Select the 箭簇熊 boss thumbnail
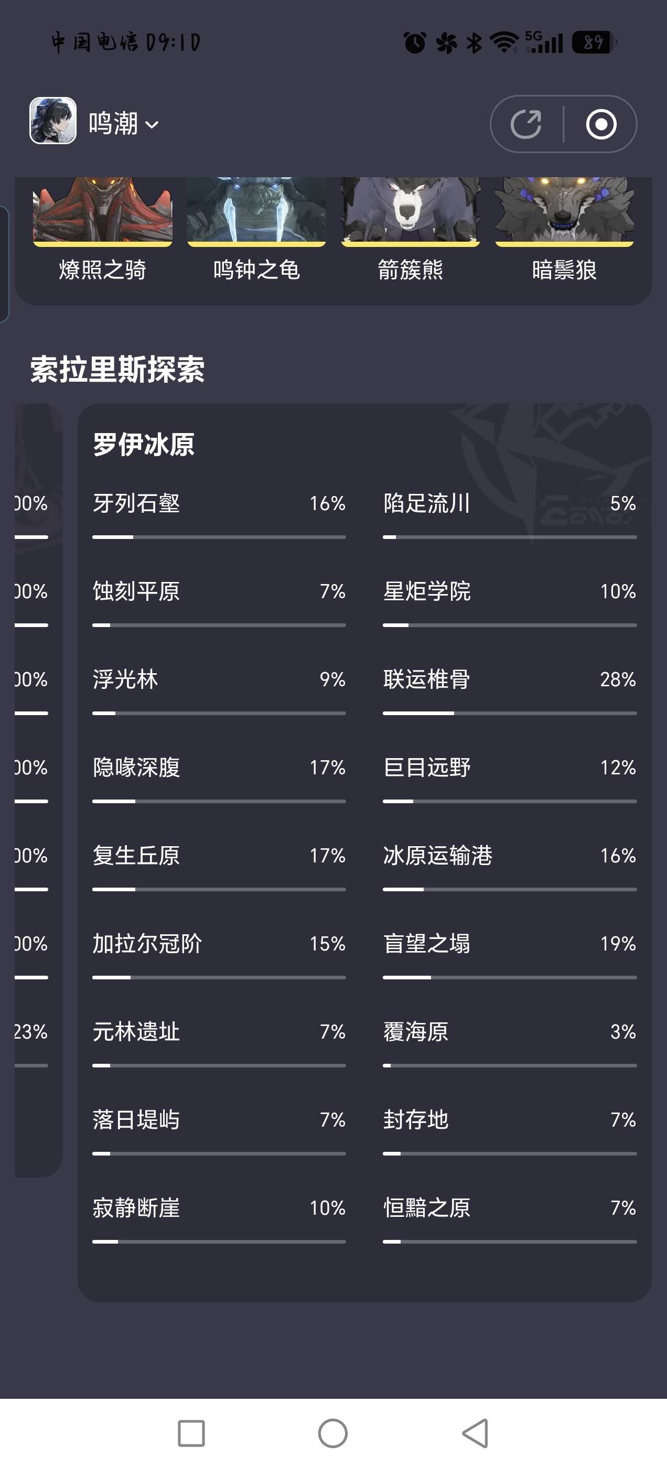The height and width of the screenshot is (1468, 667). 411,229
